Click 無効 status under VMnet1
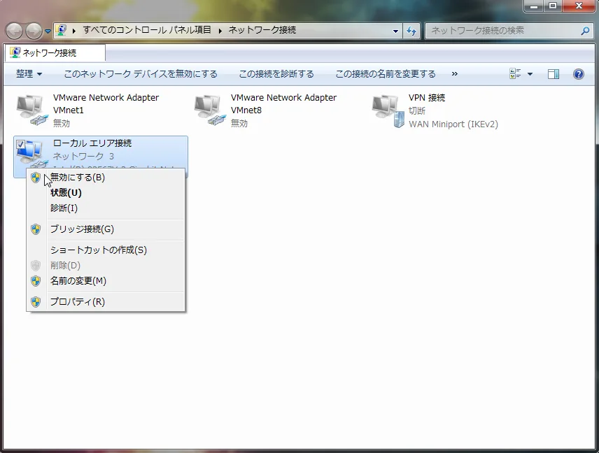Image resolution: width=599 pixels, height=453 pixels. (x=62, y=123)
